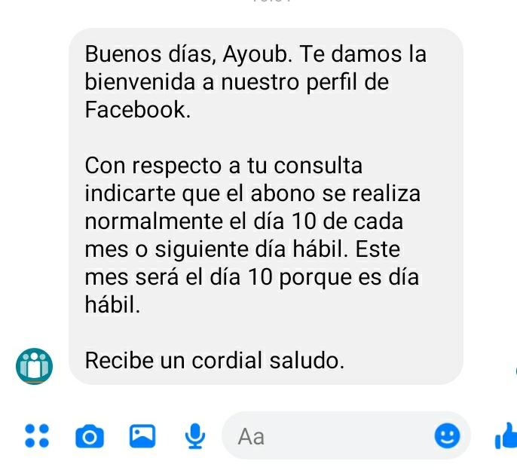This screenshot has width=517, height=470.
Task: Tap the 'Recibe un cordial saludo' line
Action: [x=215, y=360]
